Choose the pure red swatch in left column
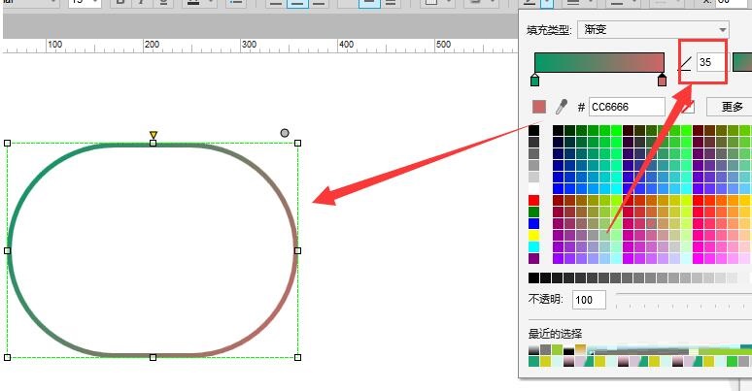Screen dimensions: 752x391 533,201
